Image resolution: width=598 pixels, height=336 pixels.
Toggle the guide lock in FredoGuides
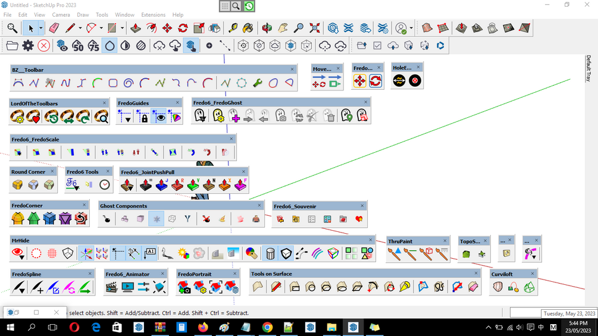click(143, 117)
